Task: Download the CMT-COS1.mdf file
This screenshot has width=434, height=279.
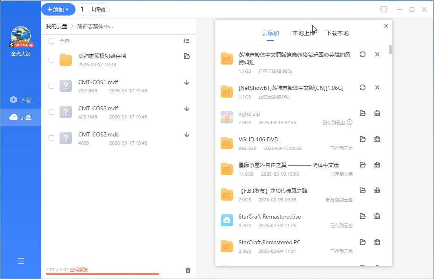Action: tap(187, 82)
